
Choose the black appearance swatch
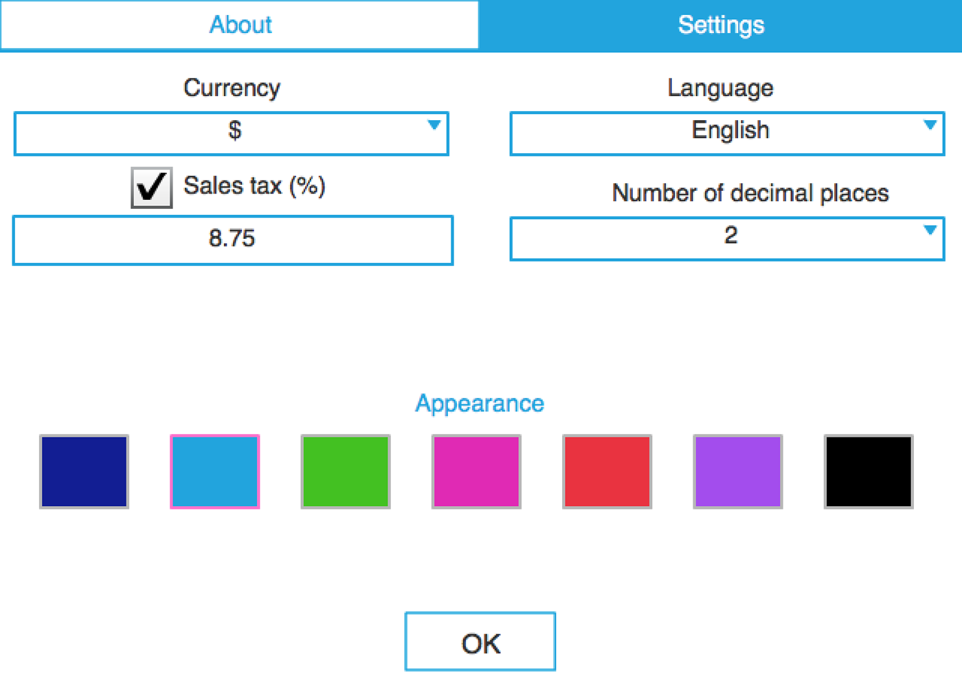point(869,471)
